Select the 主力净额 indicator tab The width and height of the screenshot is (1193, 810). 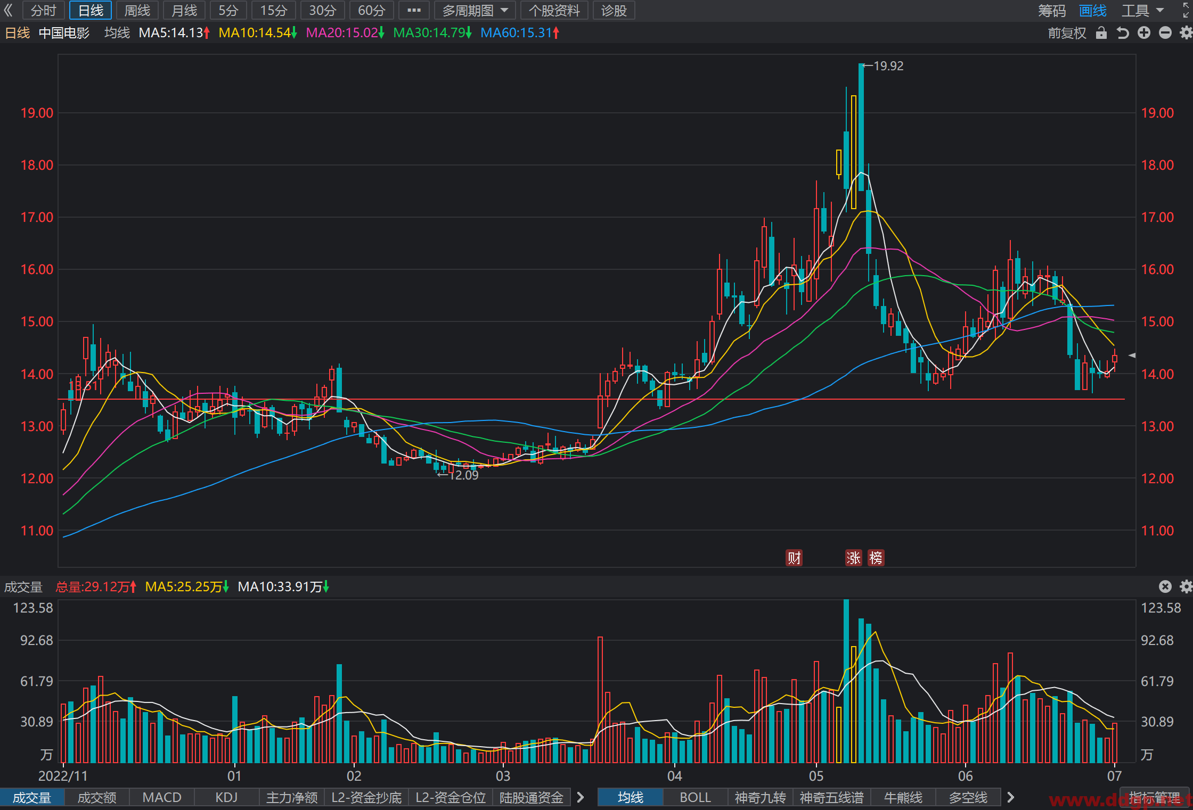292,797
